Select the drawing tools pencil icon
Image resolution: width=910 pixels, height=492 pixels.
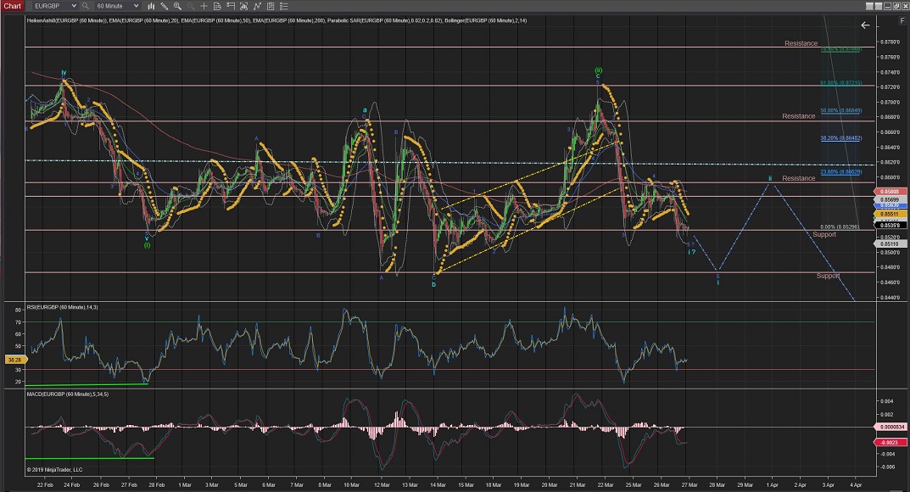point(164,6)
